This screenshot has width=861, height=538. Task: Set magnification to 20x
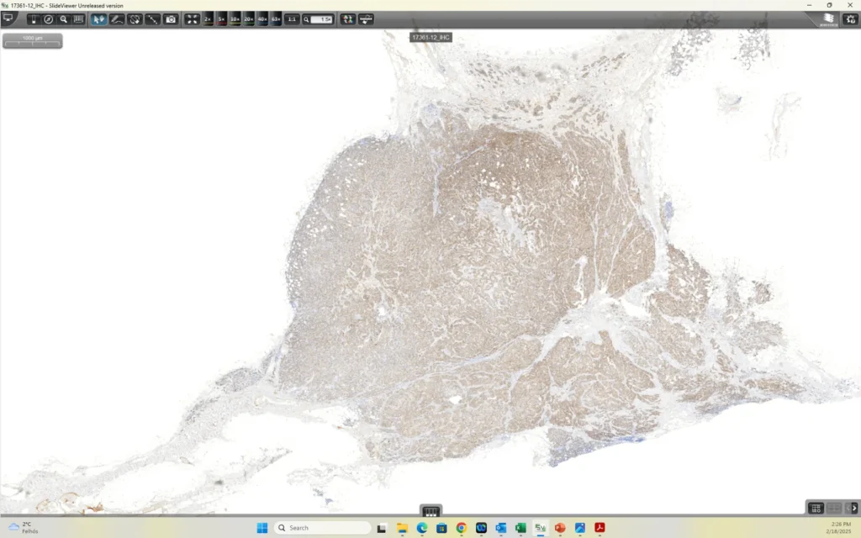pos(249,19)
